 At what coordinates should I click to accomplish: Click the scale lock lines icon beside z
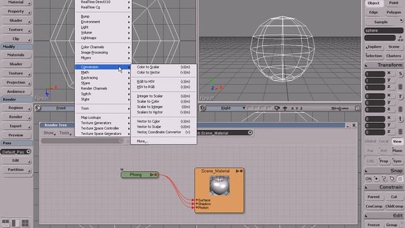[401, 87]
